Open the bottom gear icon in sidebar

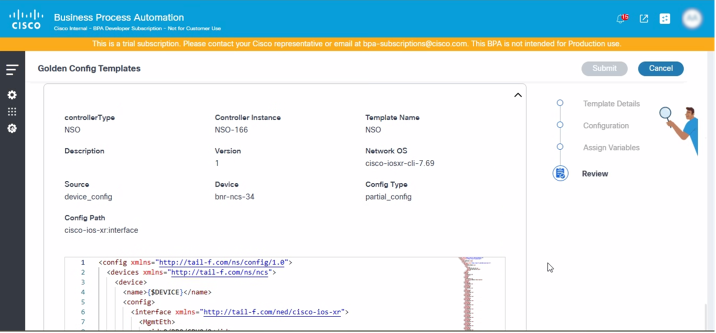tap(12, 129)
